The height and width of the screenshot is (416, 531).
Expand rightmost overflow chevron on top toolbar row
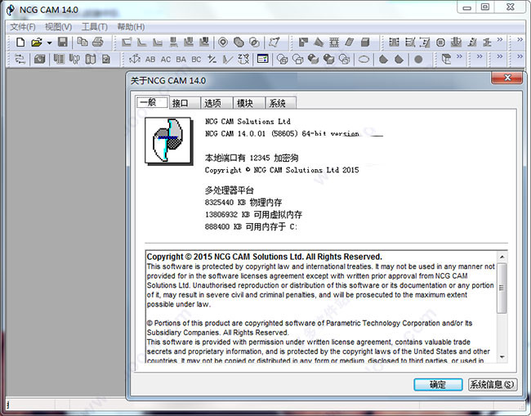[x=520, y=39]
